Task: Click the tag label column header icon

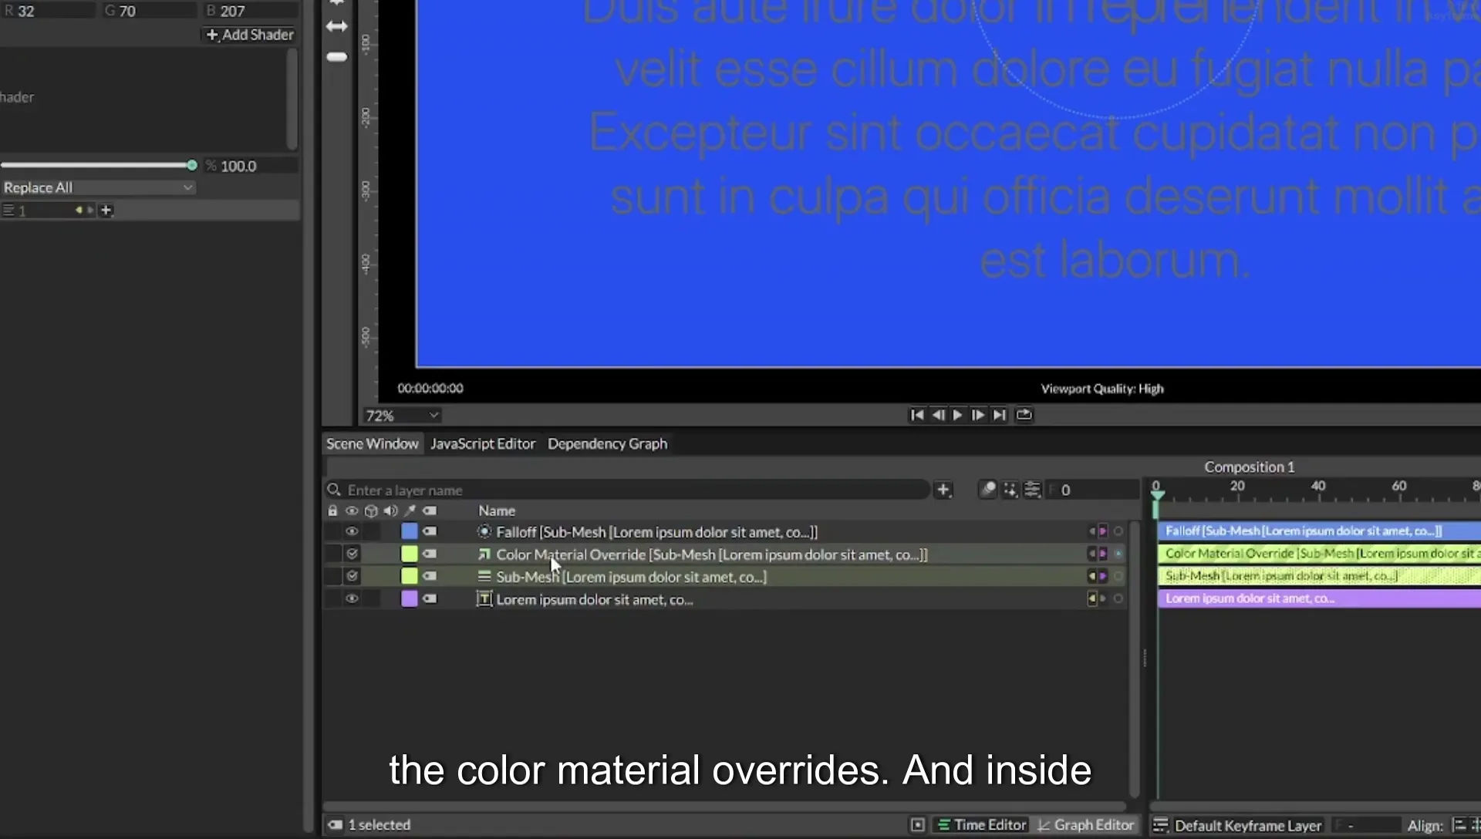Action: (430, 510)
